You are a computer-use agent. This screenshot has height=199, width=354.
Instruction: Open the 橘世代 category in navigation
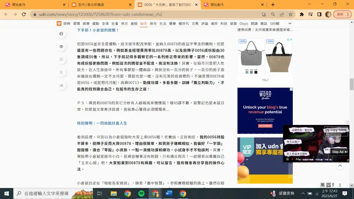[184, 23]
